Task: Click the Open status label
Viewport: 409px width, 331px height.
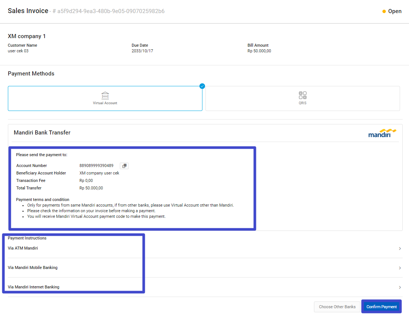Action: coord(395,11)
